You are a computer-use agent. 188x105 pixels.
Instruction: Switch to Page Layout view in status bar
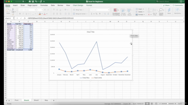coord(152,104)
